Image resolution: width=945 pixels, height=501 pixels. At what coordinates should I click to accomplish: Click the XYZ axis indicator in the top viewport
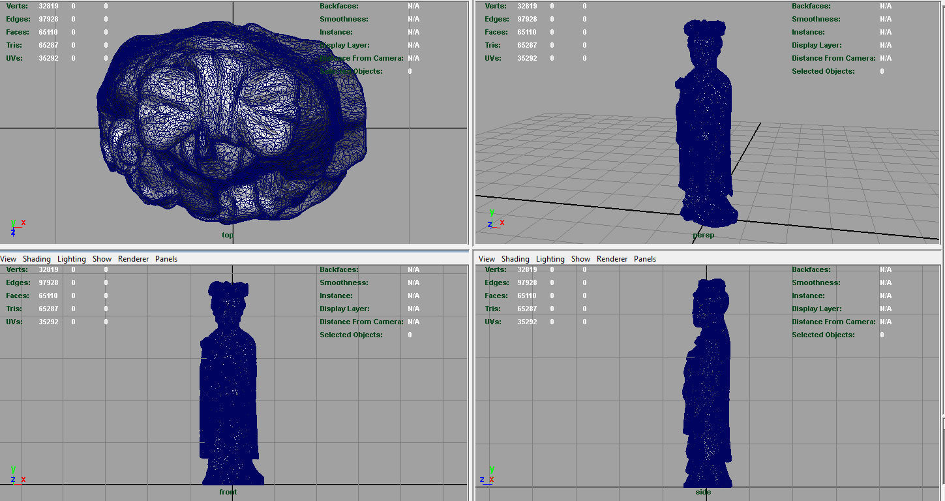point(18,227)
